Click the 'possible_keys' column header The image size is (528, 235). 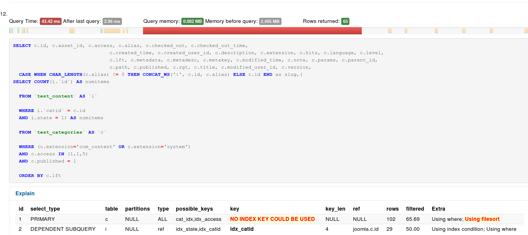pos(194,209)
